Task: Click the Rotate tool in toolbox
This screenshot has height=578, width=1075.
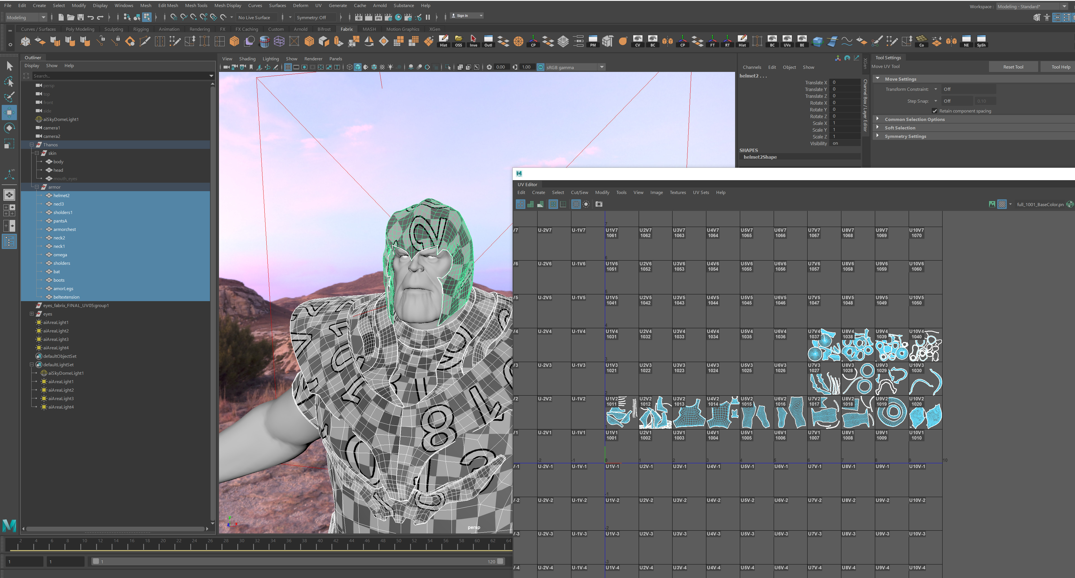Action: [9, 128]
